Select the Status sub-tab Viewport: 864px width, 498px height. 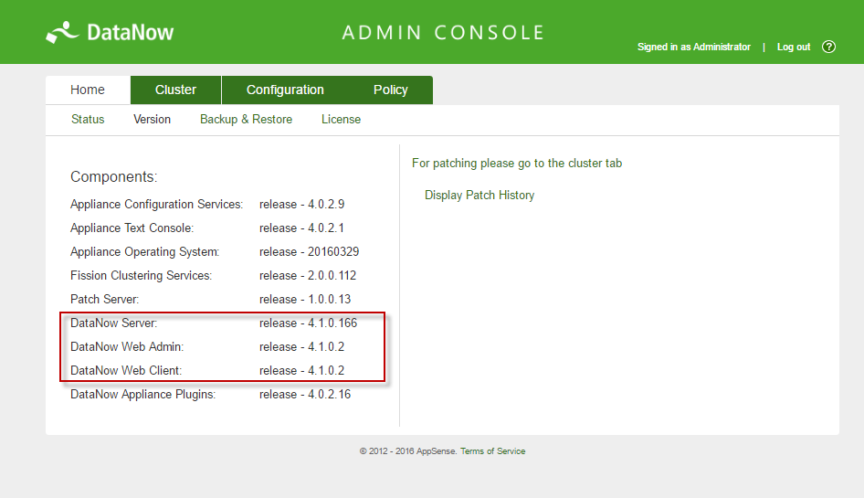tap(88, 119)
